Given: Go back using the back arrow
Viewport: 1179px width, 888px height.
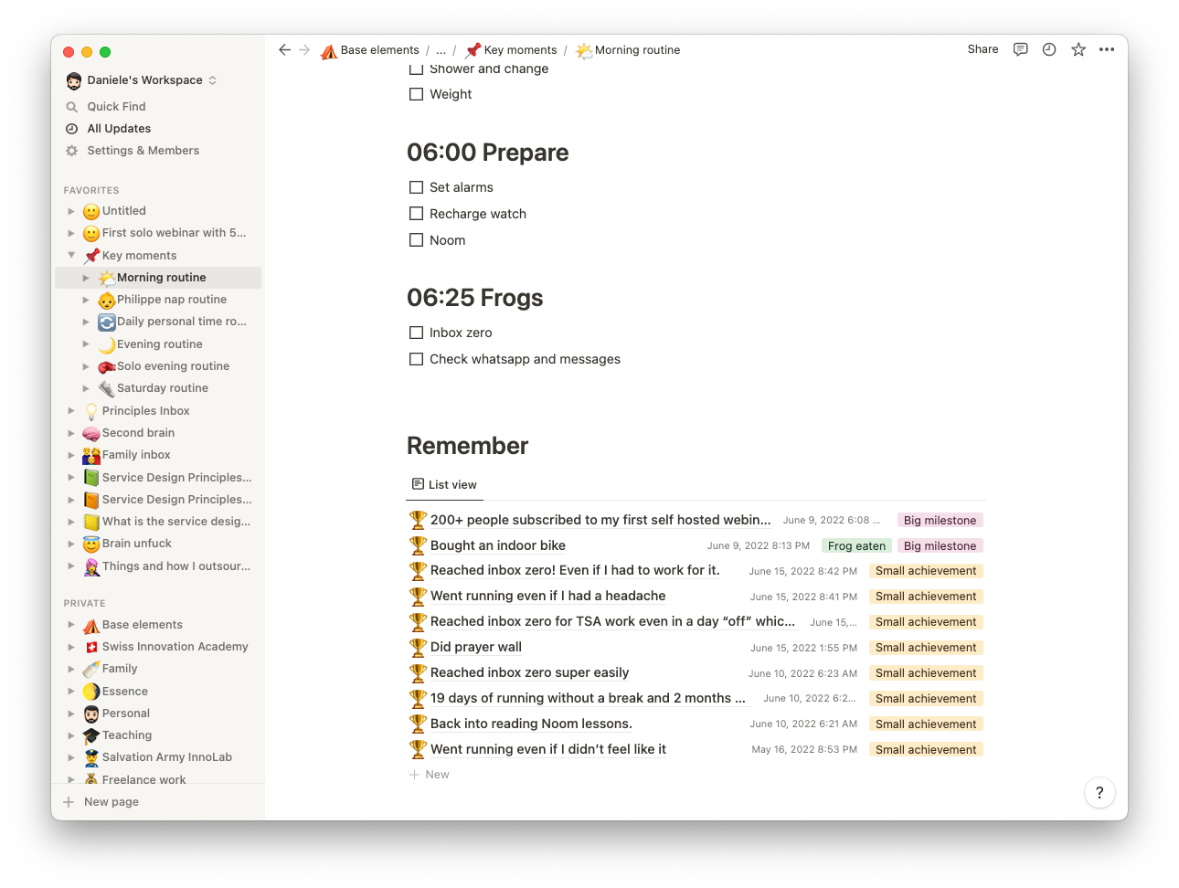Looking at the screenshot, I should pos(284,50).
